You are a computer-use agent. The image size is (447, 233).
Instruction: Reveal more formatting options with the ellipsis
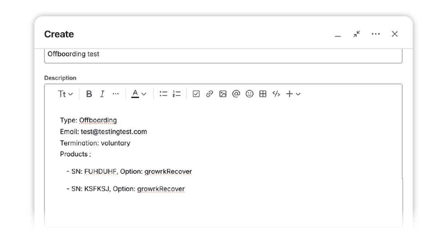116,94
